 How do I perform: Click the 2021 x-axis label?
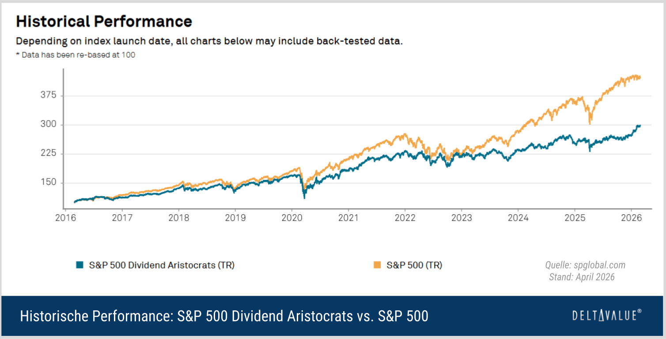pyautogui.click(x=348, y=218)
